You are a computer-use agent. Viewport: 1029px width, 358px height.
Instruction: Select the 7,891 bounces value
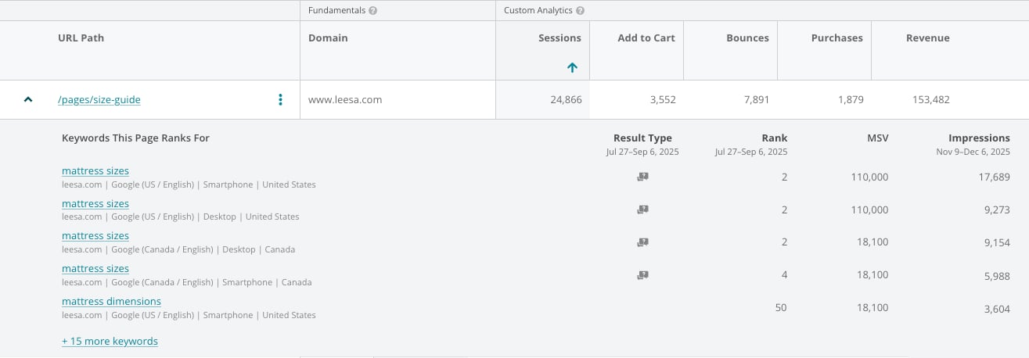point(757,100)
